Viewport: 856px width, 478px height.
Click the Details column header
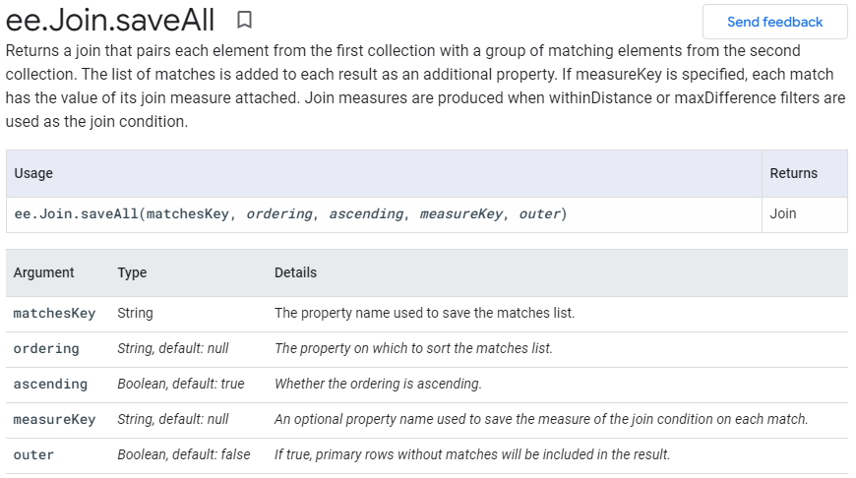(295, 272)
